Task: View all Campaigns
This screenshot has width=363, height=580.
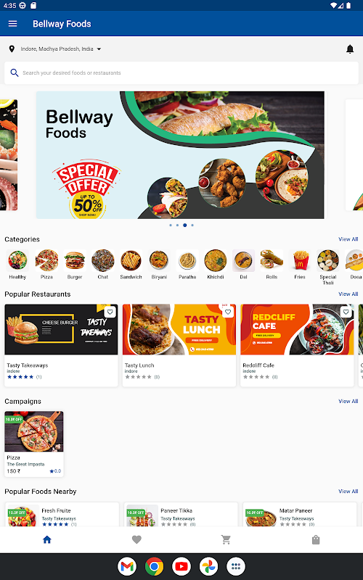Action: (348, 402)
